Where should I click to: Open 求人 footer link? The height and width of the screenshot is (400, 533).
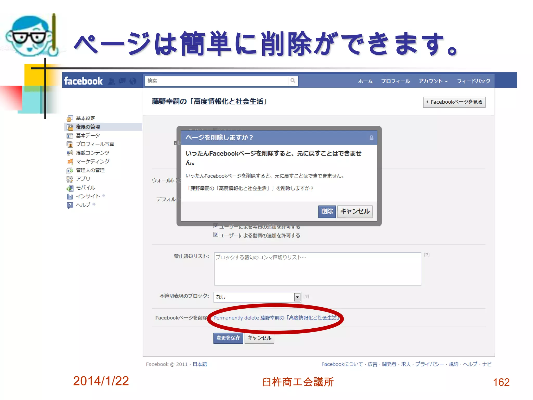pyautogui.click(x=406, y=364)
